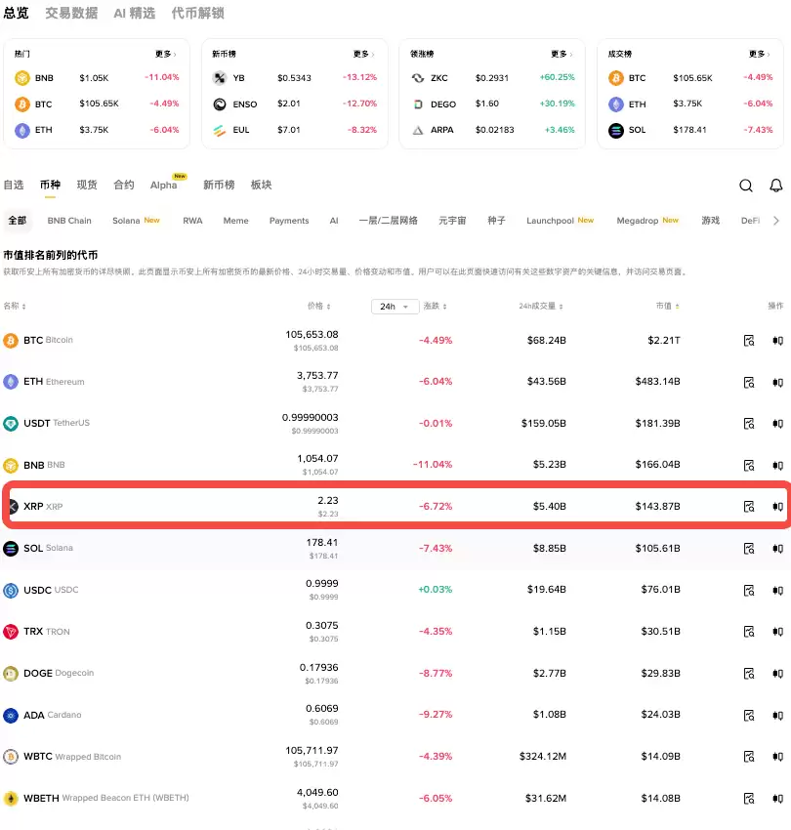The height and width of the screenshot is (830, 791).
Task: Select the USDC change value +0.03%
Action: tap(435, 590)
